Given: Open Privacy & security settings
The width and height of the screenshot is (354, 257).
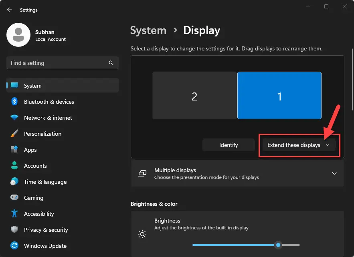Looking at the screenshot, I should (63, 229).
